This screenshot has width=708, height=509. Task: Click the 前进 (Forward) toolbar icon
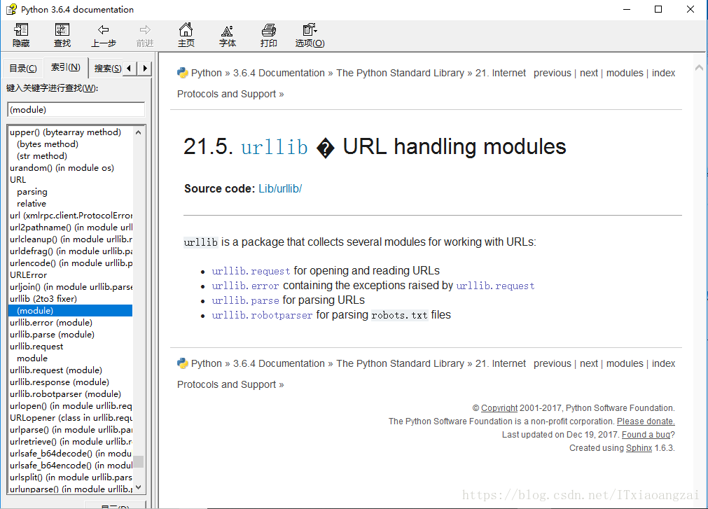(145, 35)
